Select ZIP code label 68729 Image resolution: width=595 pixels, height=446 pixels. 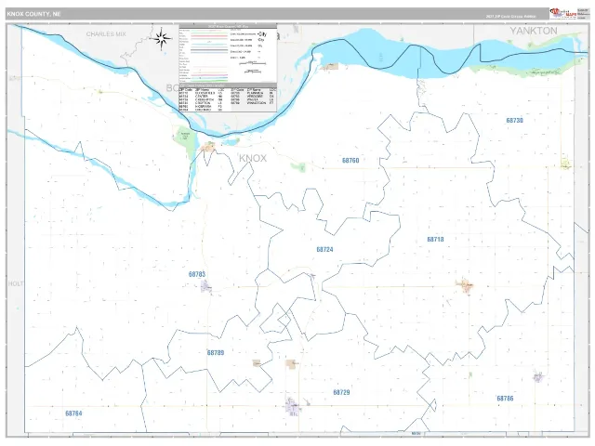(x=341, y=392)
